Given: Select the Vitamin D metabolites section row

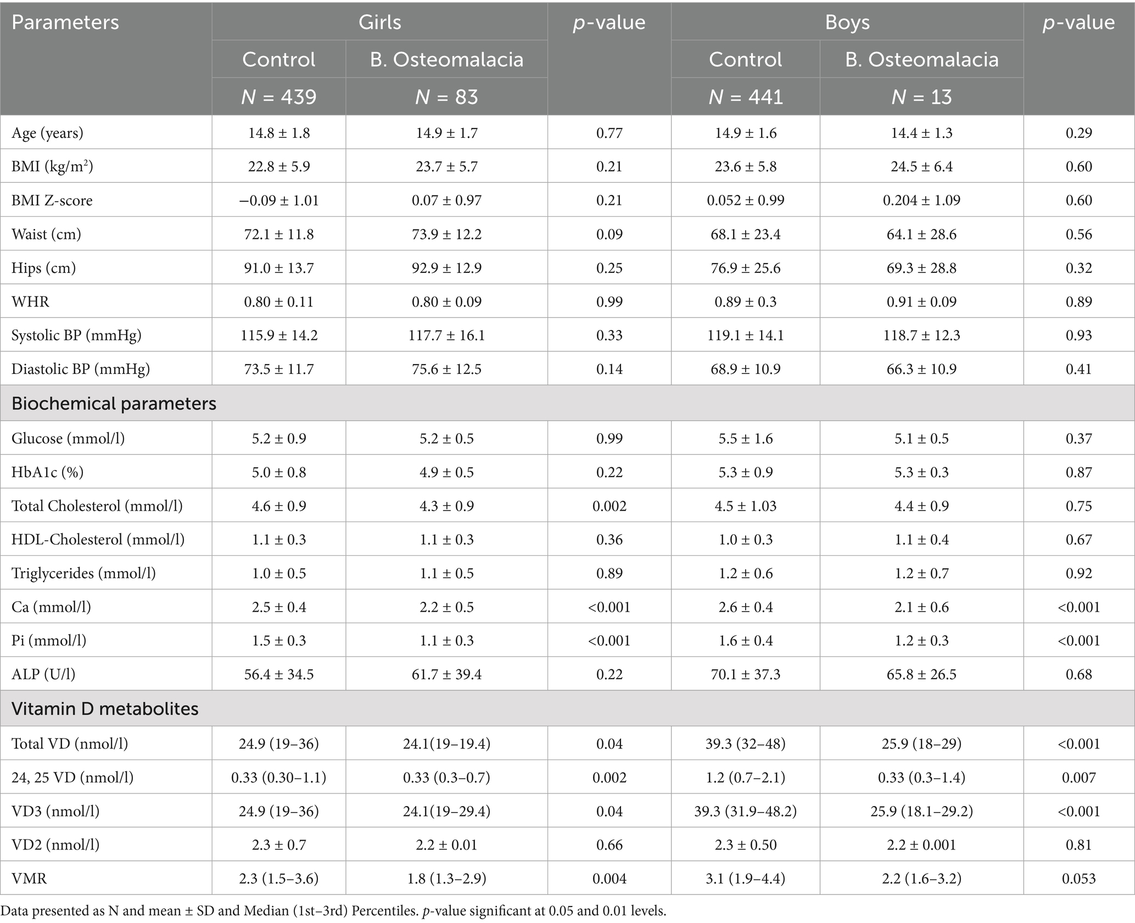Looking at the screenshot, I should (x=105, y=708).
